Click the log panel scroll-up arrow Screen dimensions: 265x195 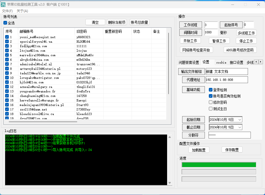pos(170,137)
